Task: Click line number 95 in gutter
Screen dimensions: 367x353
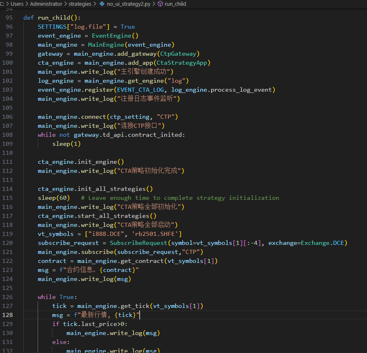Action: coord(9,18)
